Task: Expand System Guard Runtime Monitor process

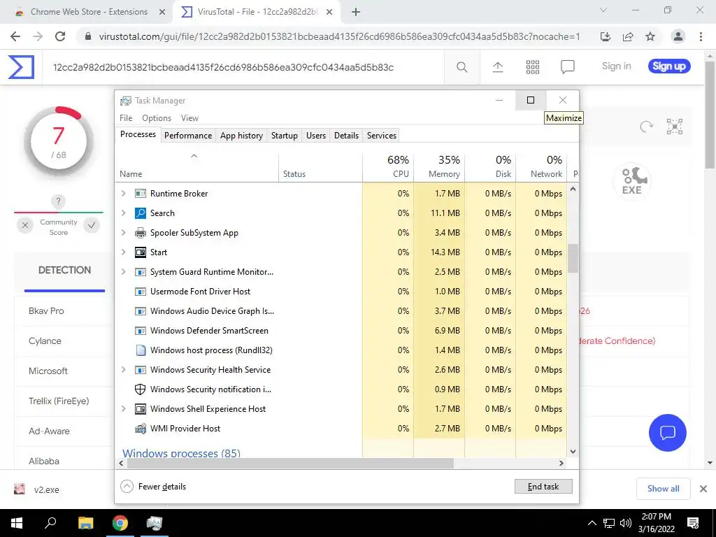Action: (123, 272)
